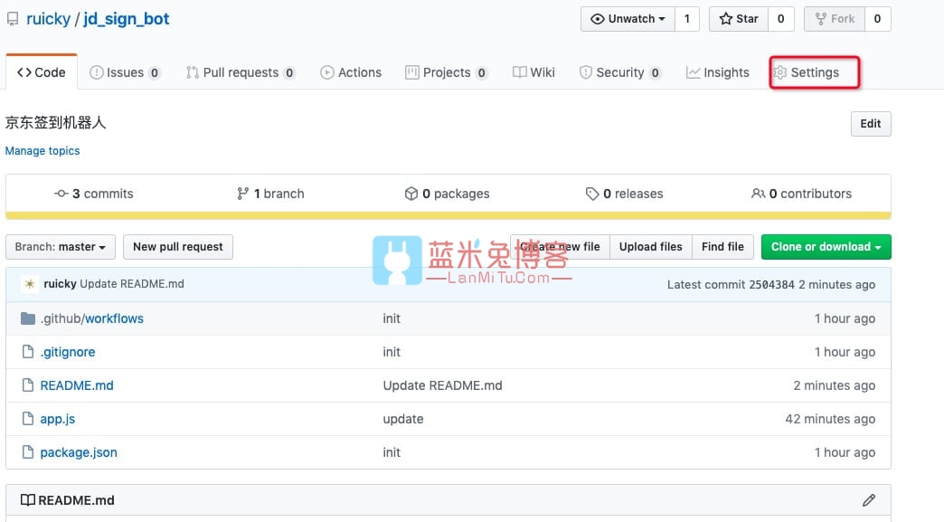Open the Wiki tab
Screen dimensions: 944x522
534,73
